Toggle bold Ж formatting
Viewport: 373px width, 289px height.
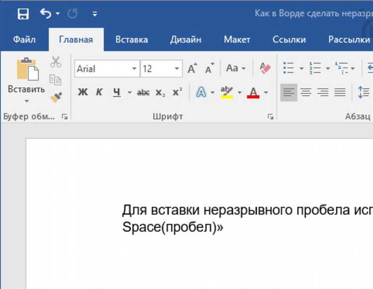(x=83, y=93)
